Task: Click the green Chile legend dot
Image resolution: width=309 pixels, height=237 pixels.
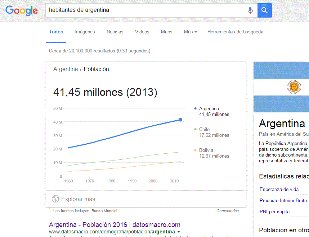Action: [x=195, y=129]
